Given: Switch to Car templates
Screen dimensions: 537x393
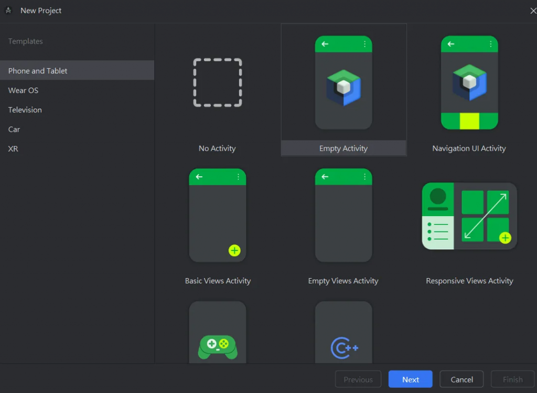Looking at the screenshot, I should point(77,129).
